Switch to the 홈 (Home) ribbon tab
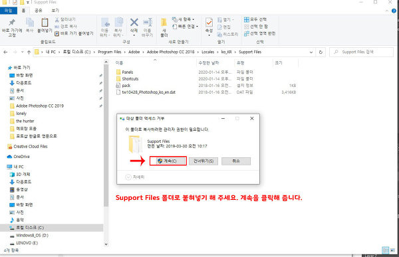Image resolution: width=399 pixels, height=257 pixels. 23,11
